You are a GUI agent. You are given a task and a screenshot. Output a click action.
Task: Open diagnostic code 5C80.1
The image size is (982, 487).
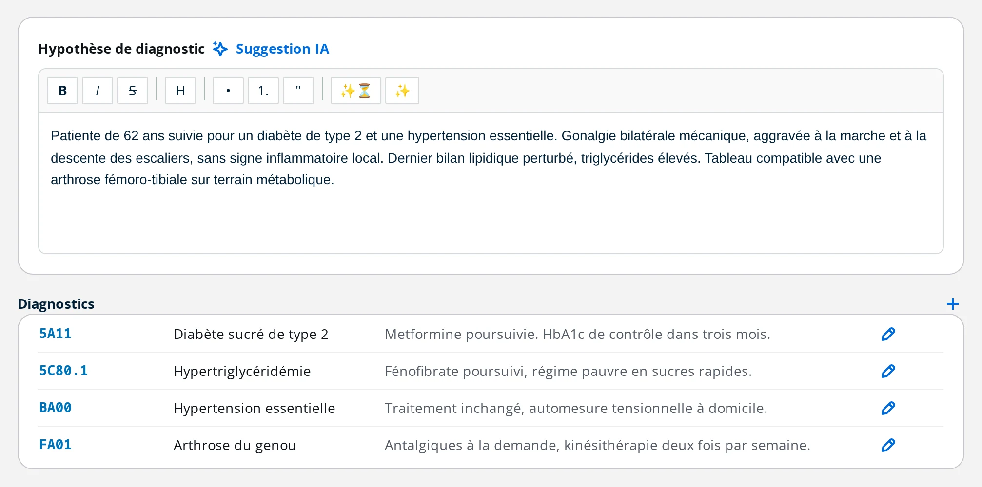click(63, 371)
